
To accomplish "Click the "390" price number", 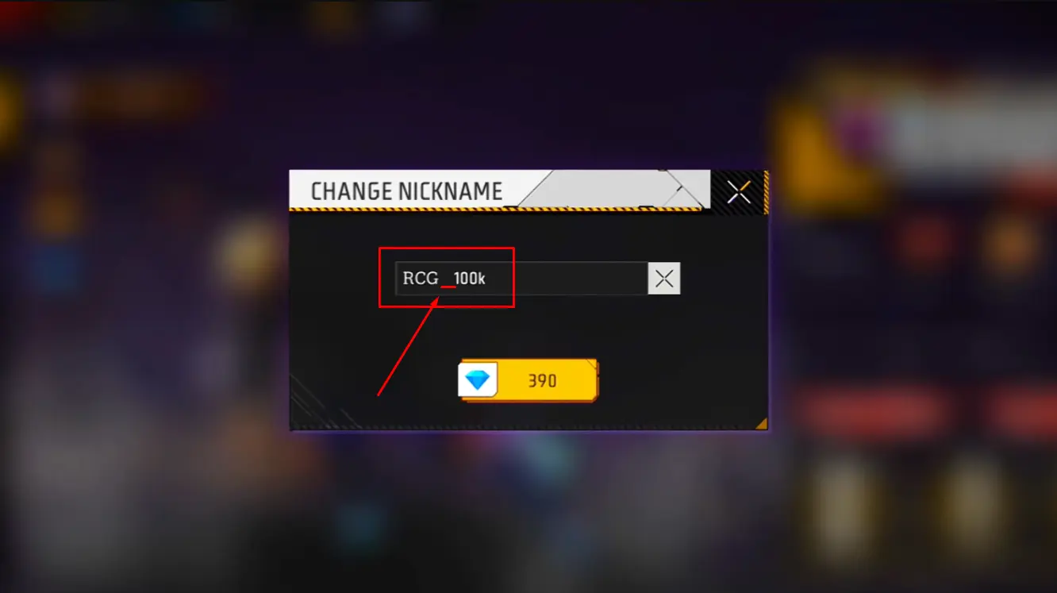I will (543, 381).
